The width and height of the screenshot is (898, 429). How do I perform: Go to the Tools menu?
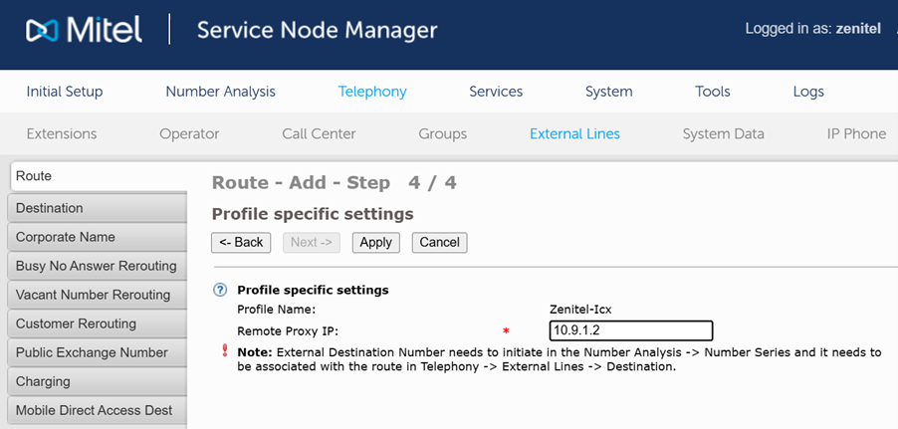point(713,92)
